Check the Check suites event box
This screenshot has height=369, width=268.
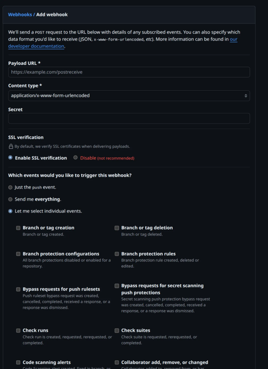[117, 330]
